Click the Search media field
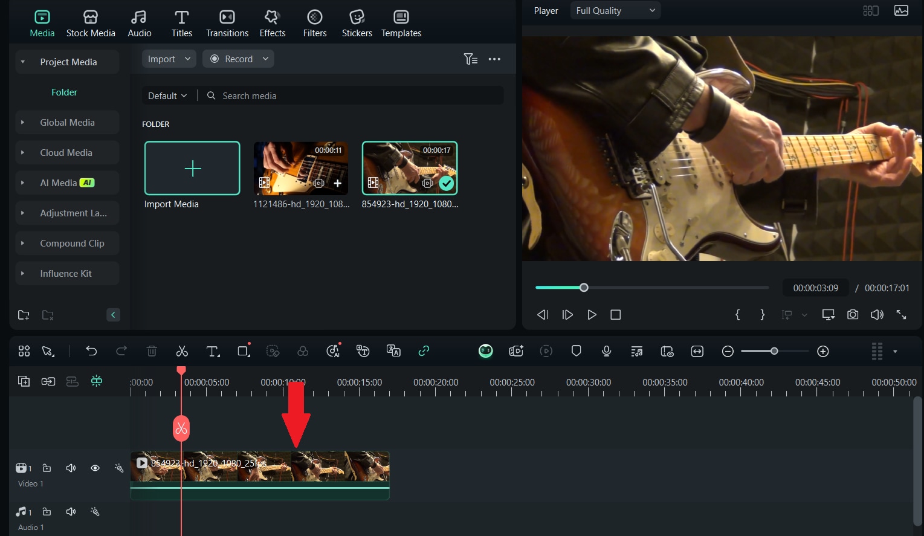 coord(354,95)
